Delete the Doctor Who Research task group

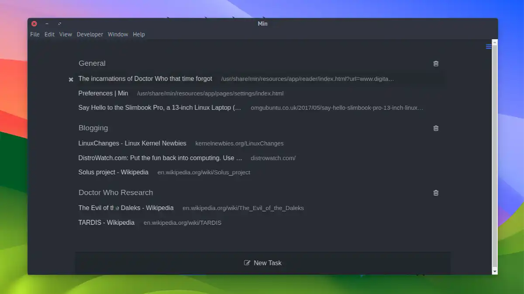coord(435,193)
